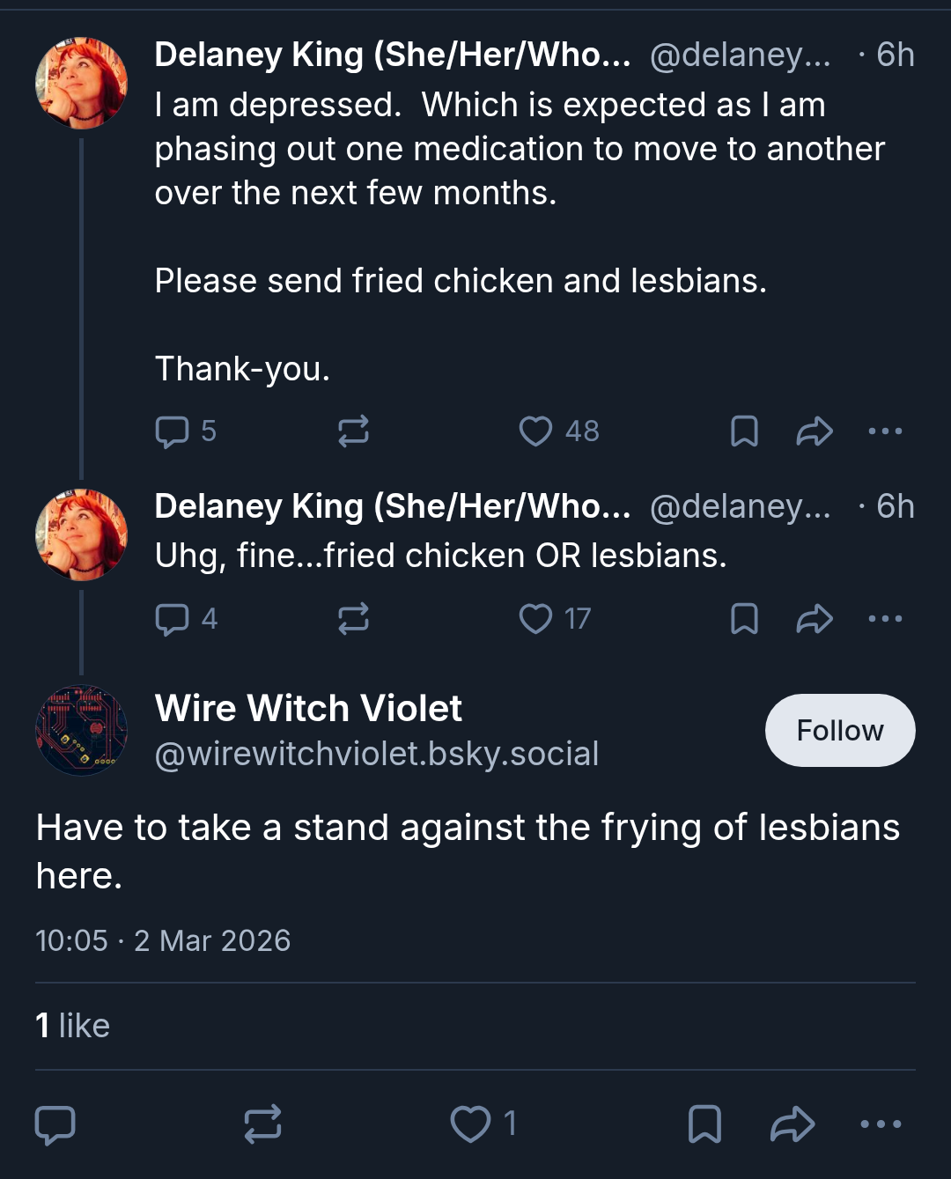Repost the 'fried chicken OR lesbians' post
The height and width of the screenshot is (1179, 951).
(353, 619)
